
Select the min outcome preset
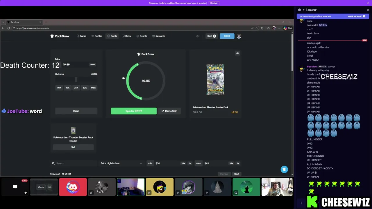tap(59, 88)
